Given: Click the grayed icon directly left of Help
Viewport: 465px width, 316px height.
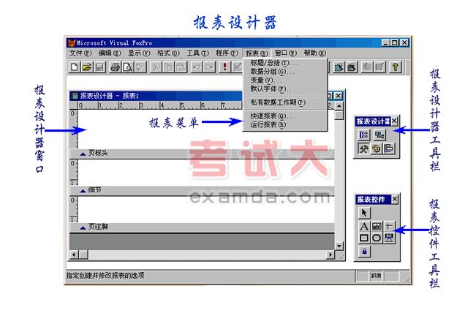Looking at the screenshot, I should point(380,67).
